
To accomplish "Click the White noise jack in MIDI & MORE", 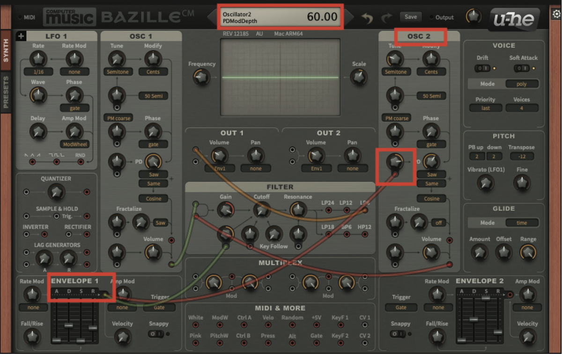I will [x=196, y=325].
